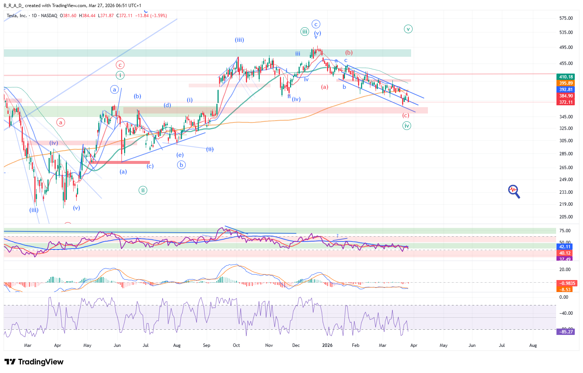Select the green circled "ii" wave label
The height and width of the screenshot is (373, 583).
tap(143, 190)
